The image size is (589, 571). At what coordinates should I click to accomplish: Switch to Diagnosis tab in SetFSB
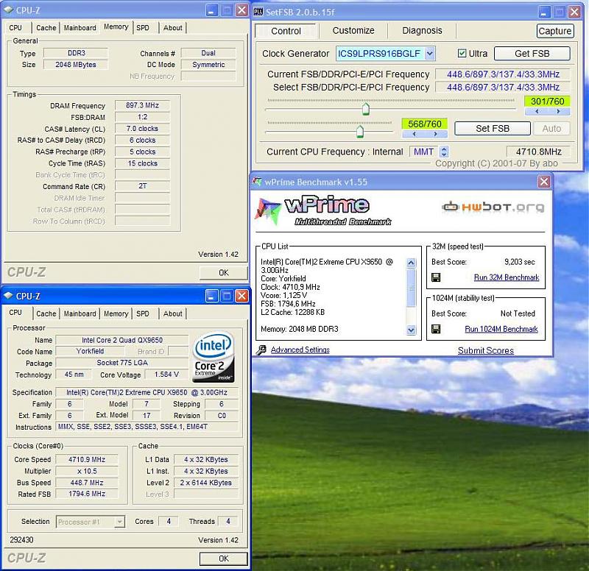(x=422, y=30)
